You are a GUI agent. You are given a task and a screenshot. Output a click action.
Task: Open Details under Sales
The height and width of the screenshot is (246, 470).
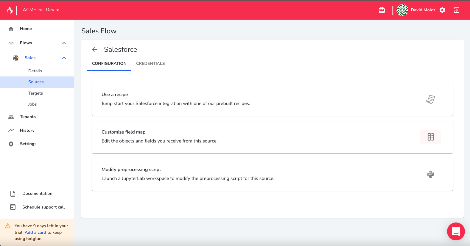point(35,71)
